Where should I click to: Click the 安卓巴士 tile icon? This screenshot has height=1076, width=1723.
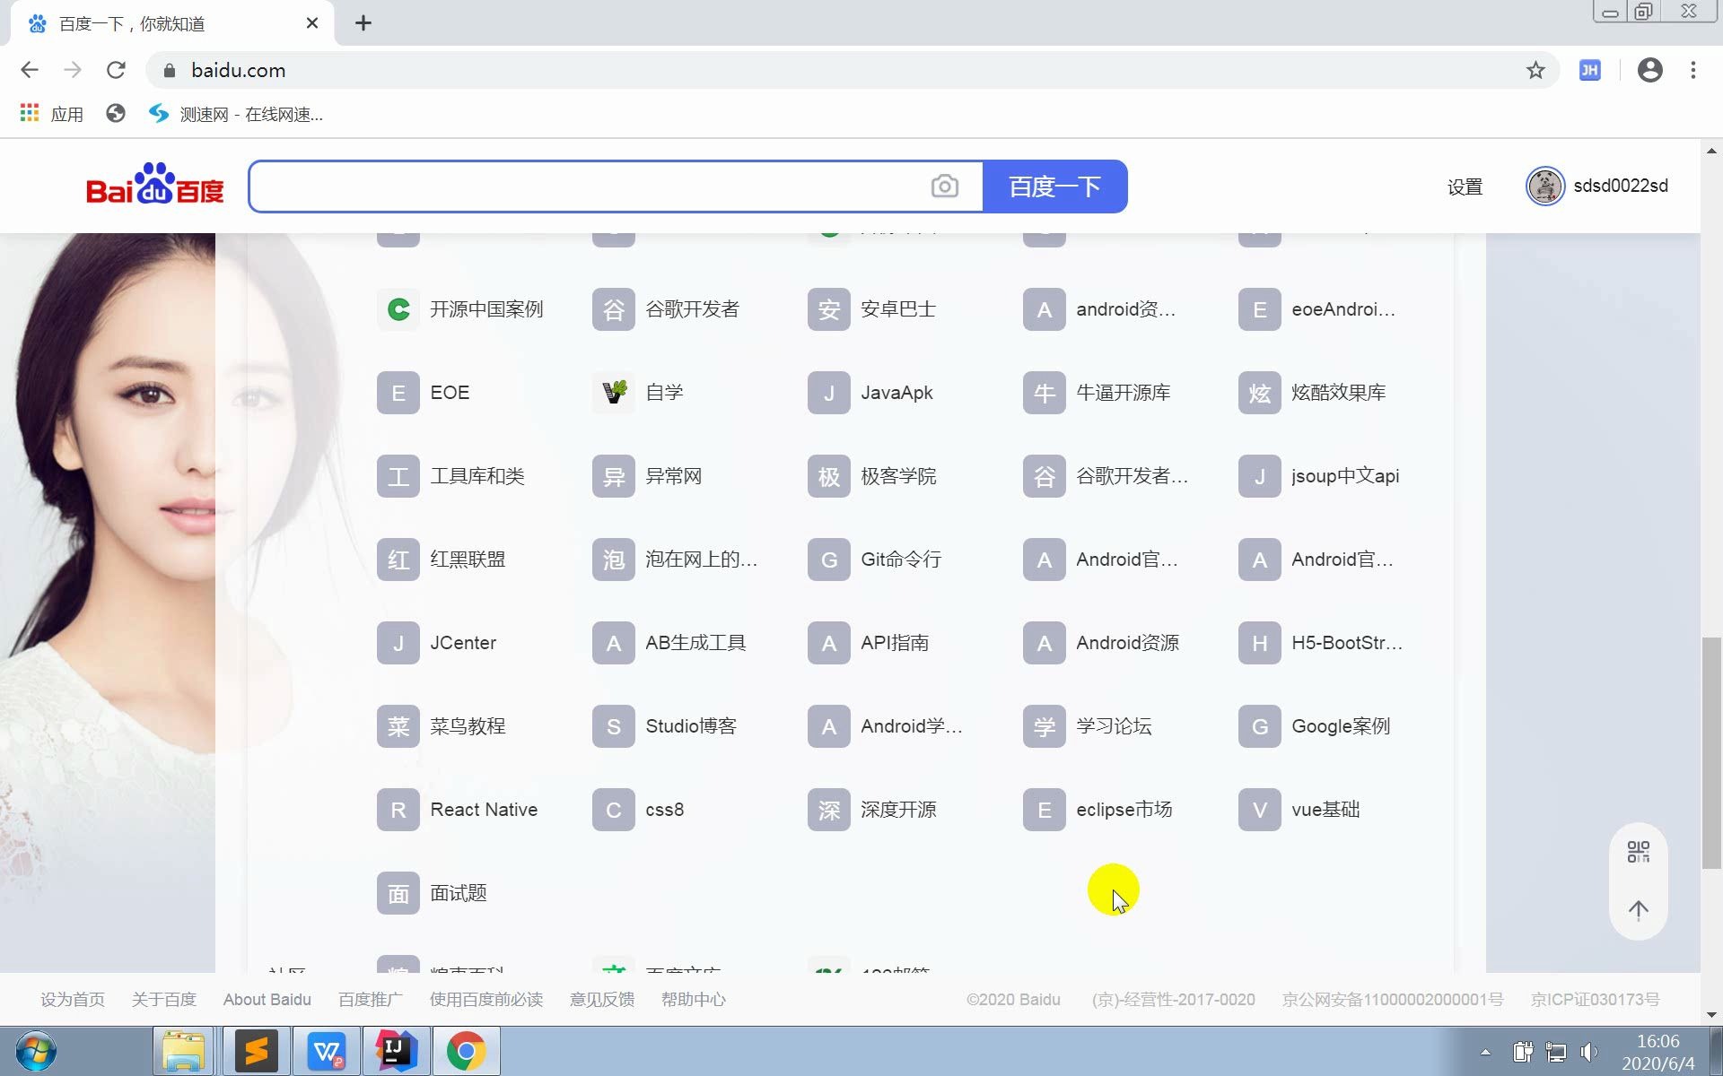coord(829,309)
